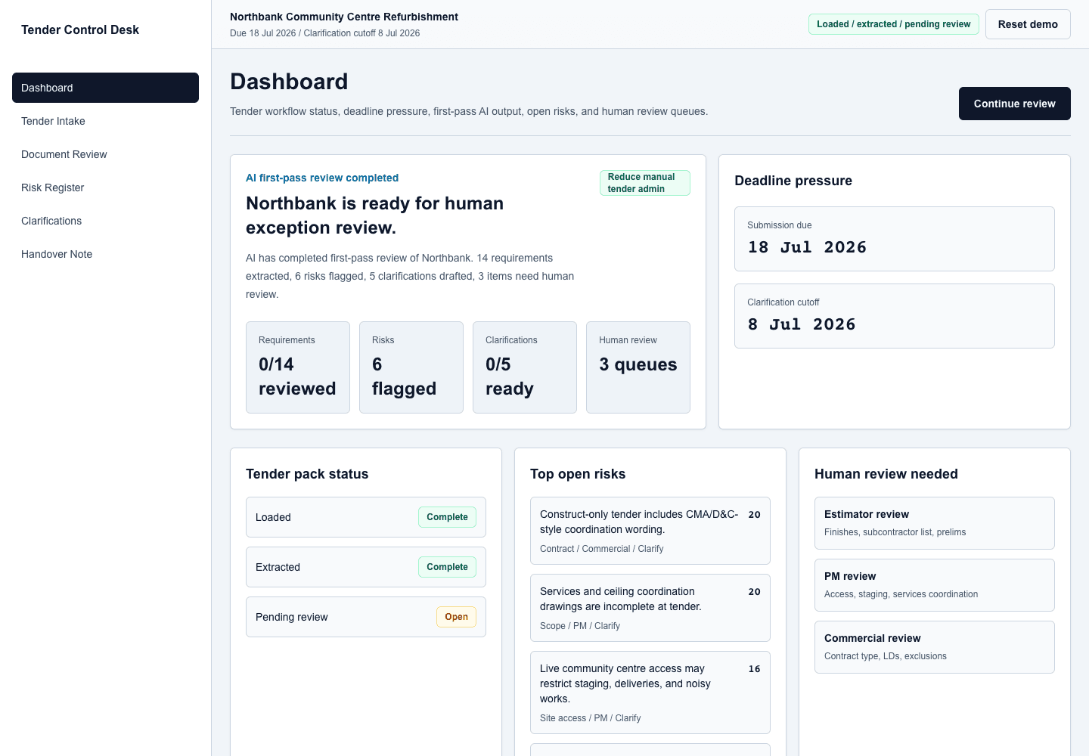1089x756 pixels.
Task: Open the Dashboard sidebar item
Action: (105, 88)
